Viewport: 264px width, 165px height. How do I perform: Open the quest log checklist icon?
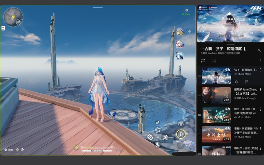(3, 28)
